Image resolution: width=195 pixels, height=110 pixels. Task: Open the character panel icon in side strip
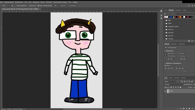161,16
